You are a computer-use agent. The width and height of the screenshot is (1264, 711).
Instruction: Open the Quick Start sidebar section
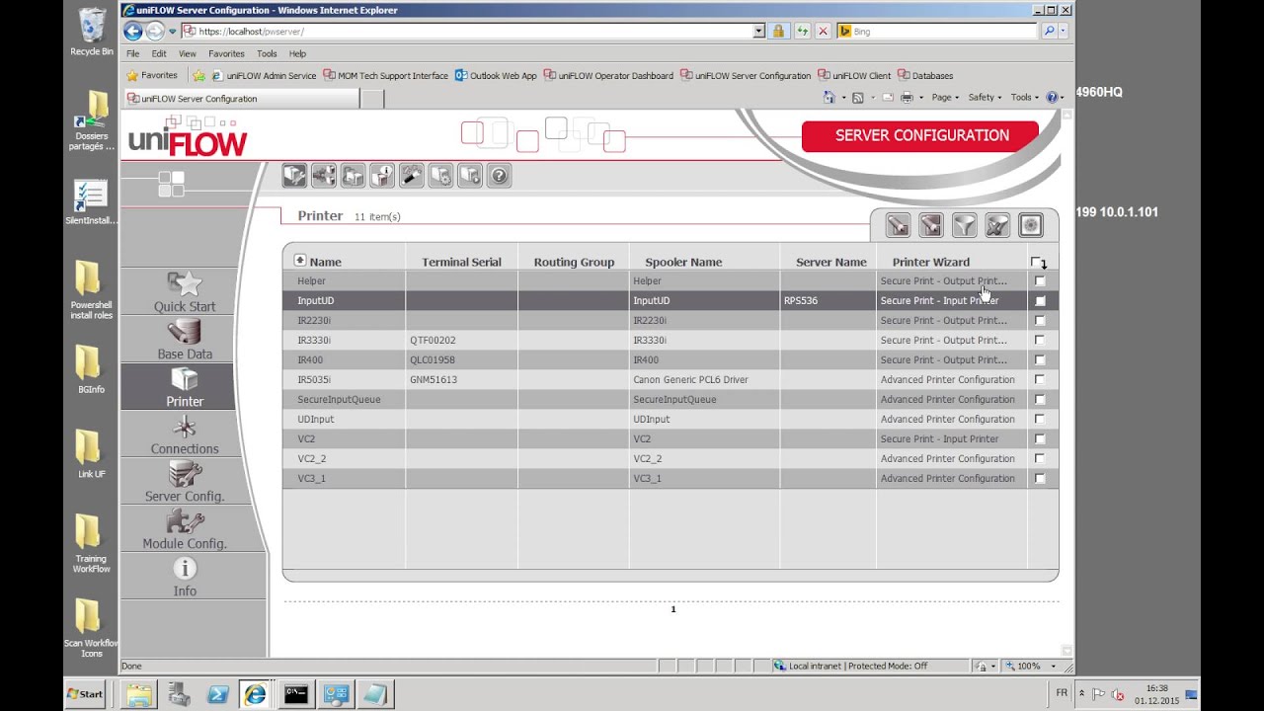coord(185,291)
